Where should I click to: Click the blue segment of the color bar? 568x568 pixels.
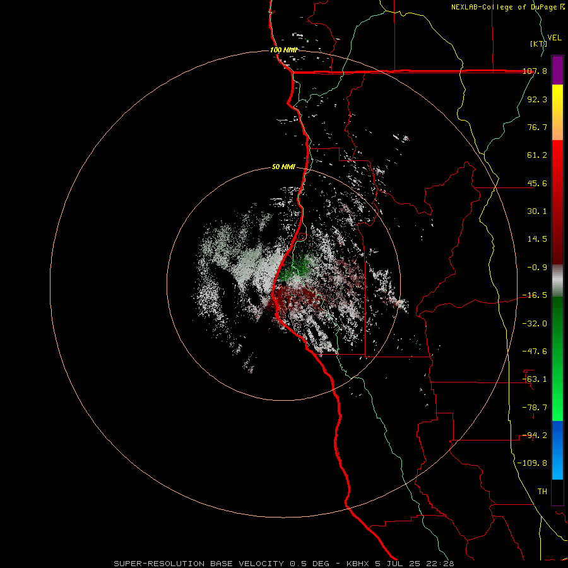[557, 450]
